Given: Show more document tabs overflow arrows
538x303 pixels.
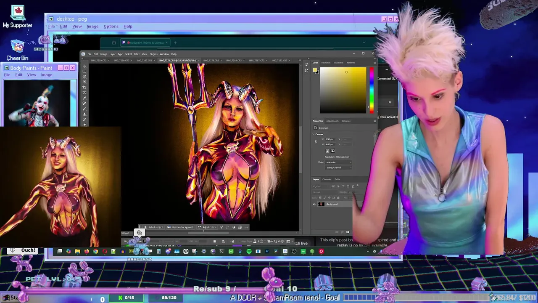Looking at the screenshot, I should 300,61.
